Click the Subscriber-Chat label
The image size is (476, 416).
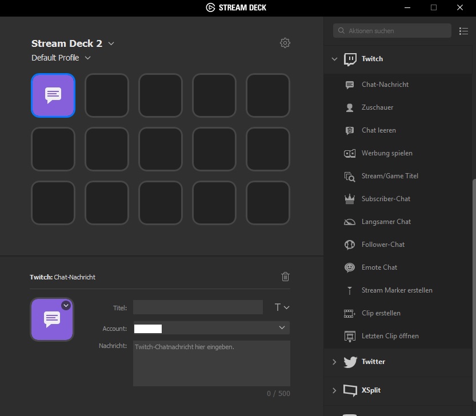(386, 199)
